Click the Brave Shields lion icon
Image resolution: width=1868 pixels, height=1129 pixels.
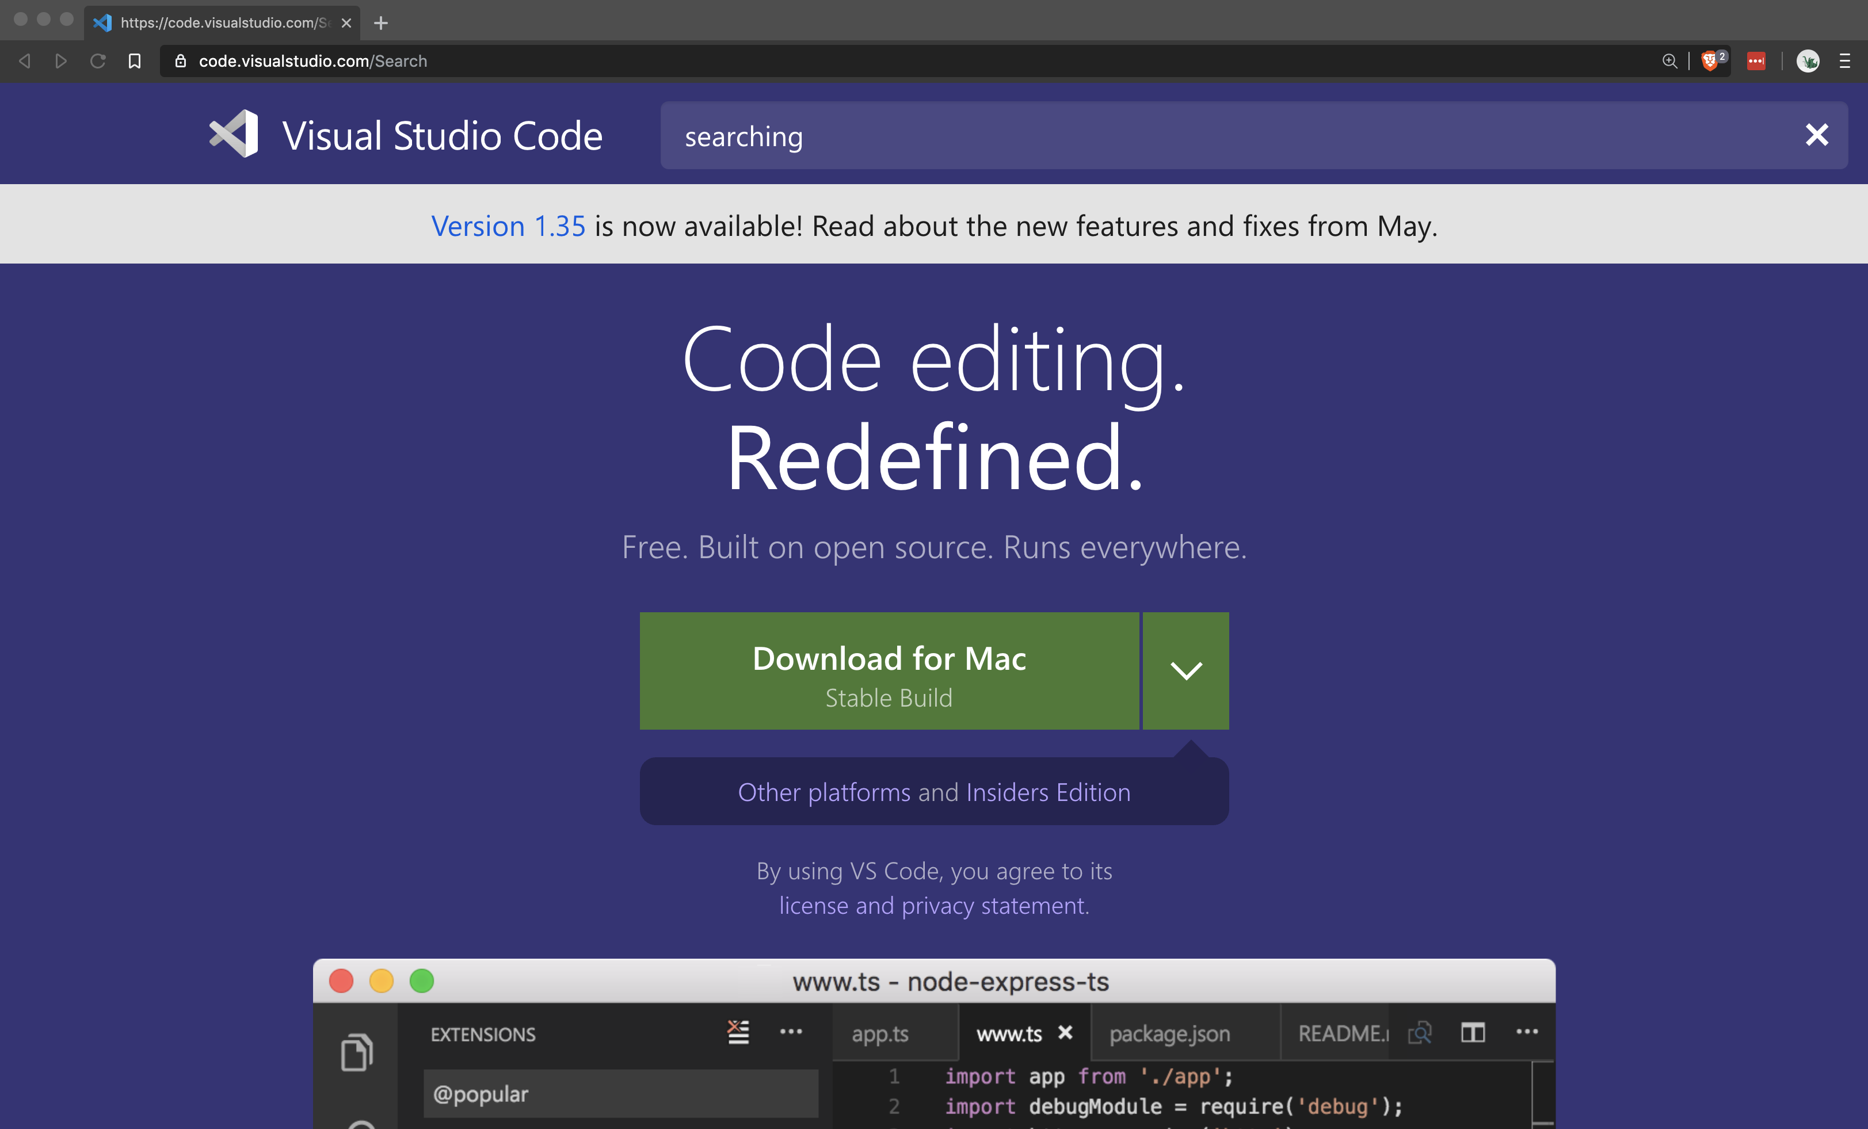pyautogui.click(x=1709, y=62)
